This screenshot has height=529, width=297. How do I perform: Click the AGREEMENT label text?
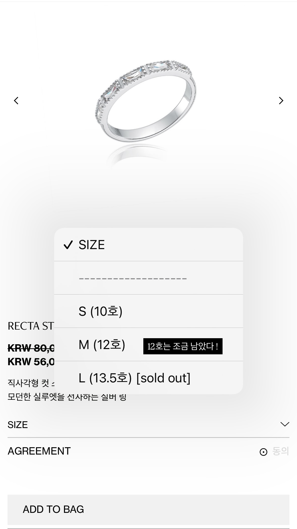click(39, 451)
